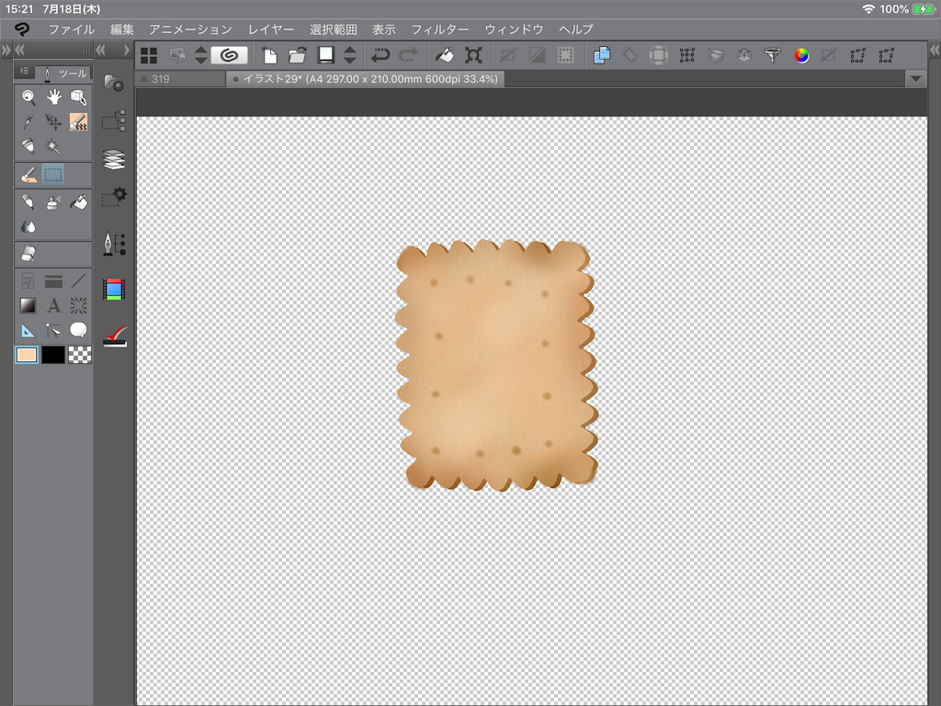Select the Ruler triangle tool
The width and height of the screenshot is (941, 706).
pyautogui.click(x=28, y=330)
